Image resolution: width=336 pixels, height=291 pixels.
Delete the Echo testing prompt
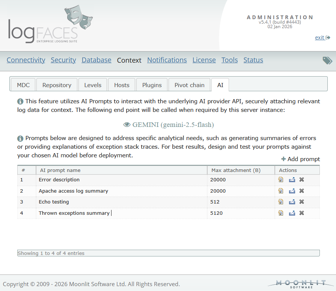[301, 202]
